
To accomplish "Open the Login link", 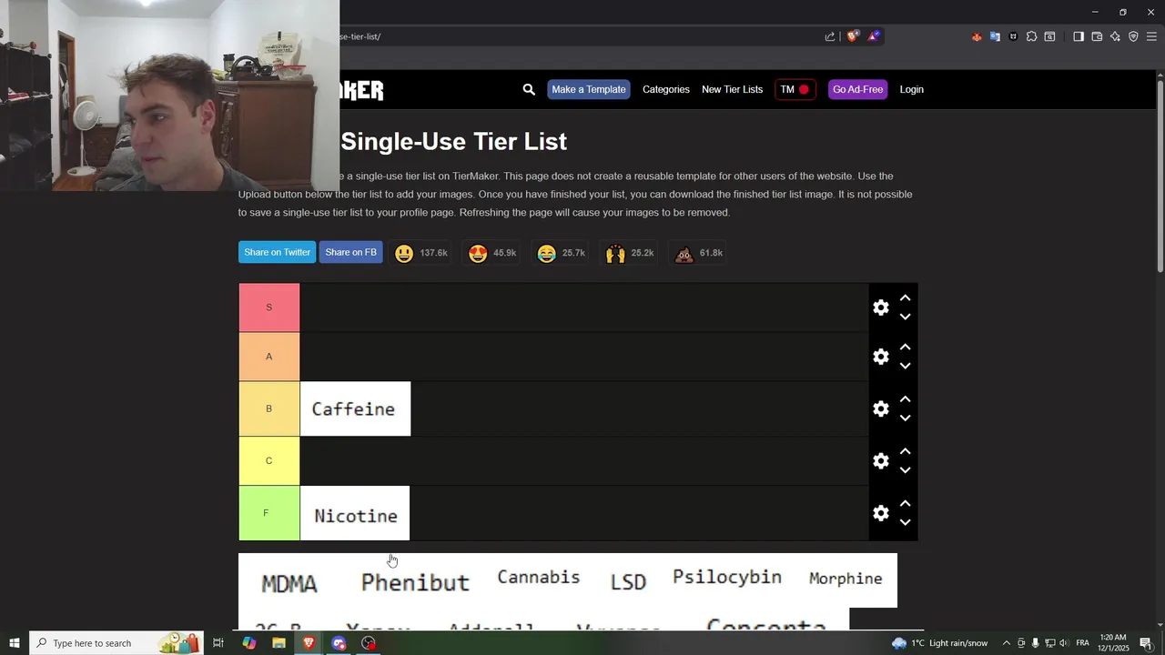I will [x=911, y=89].
